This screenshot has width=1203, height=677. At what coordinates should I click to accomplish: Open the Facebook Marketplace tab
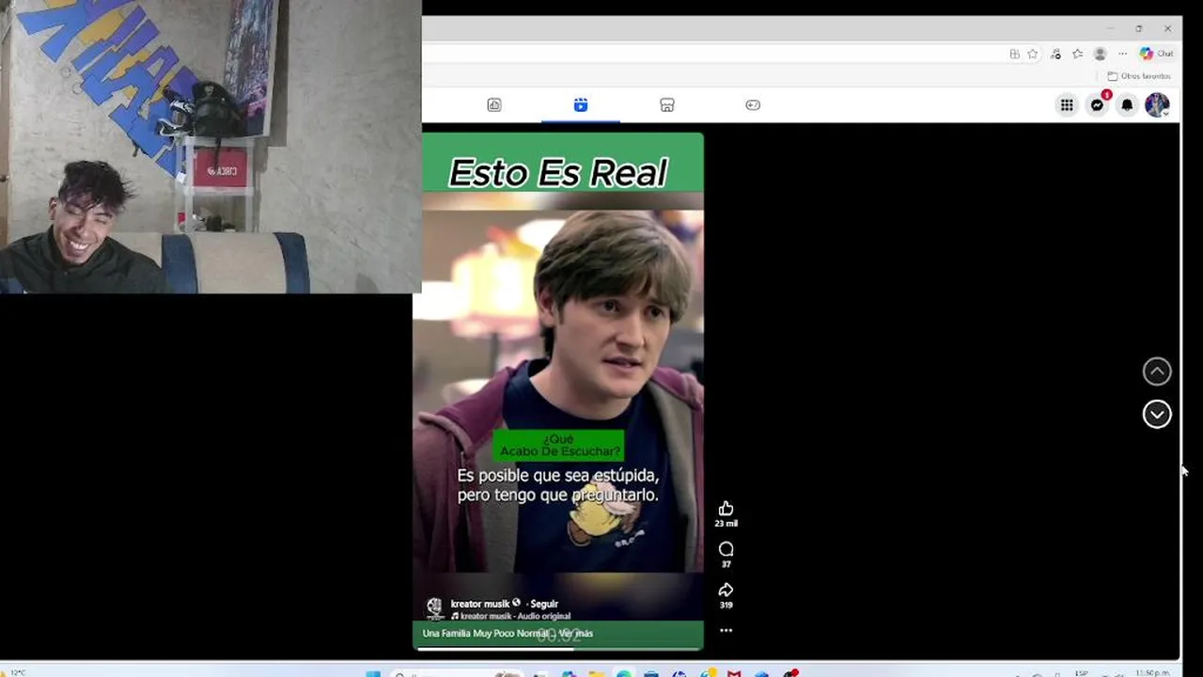point(667,105)
